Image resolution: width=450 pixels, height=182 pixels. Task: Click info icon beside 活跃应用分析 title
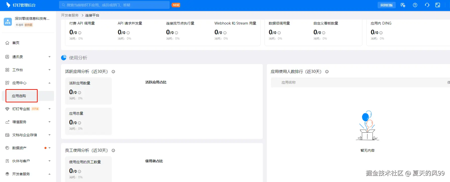point(113,72)
